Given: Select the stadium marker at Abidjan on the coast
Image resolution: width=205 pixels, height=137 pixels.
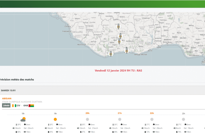Looking at the screenshot, I should point(126,50).
